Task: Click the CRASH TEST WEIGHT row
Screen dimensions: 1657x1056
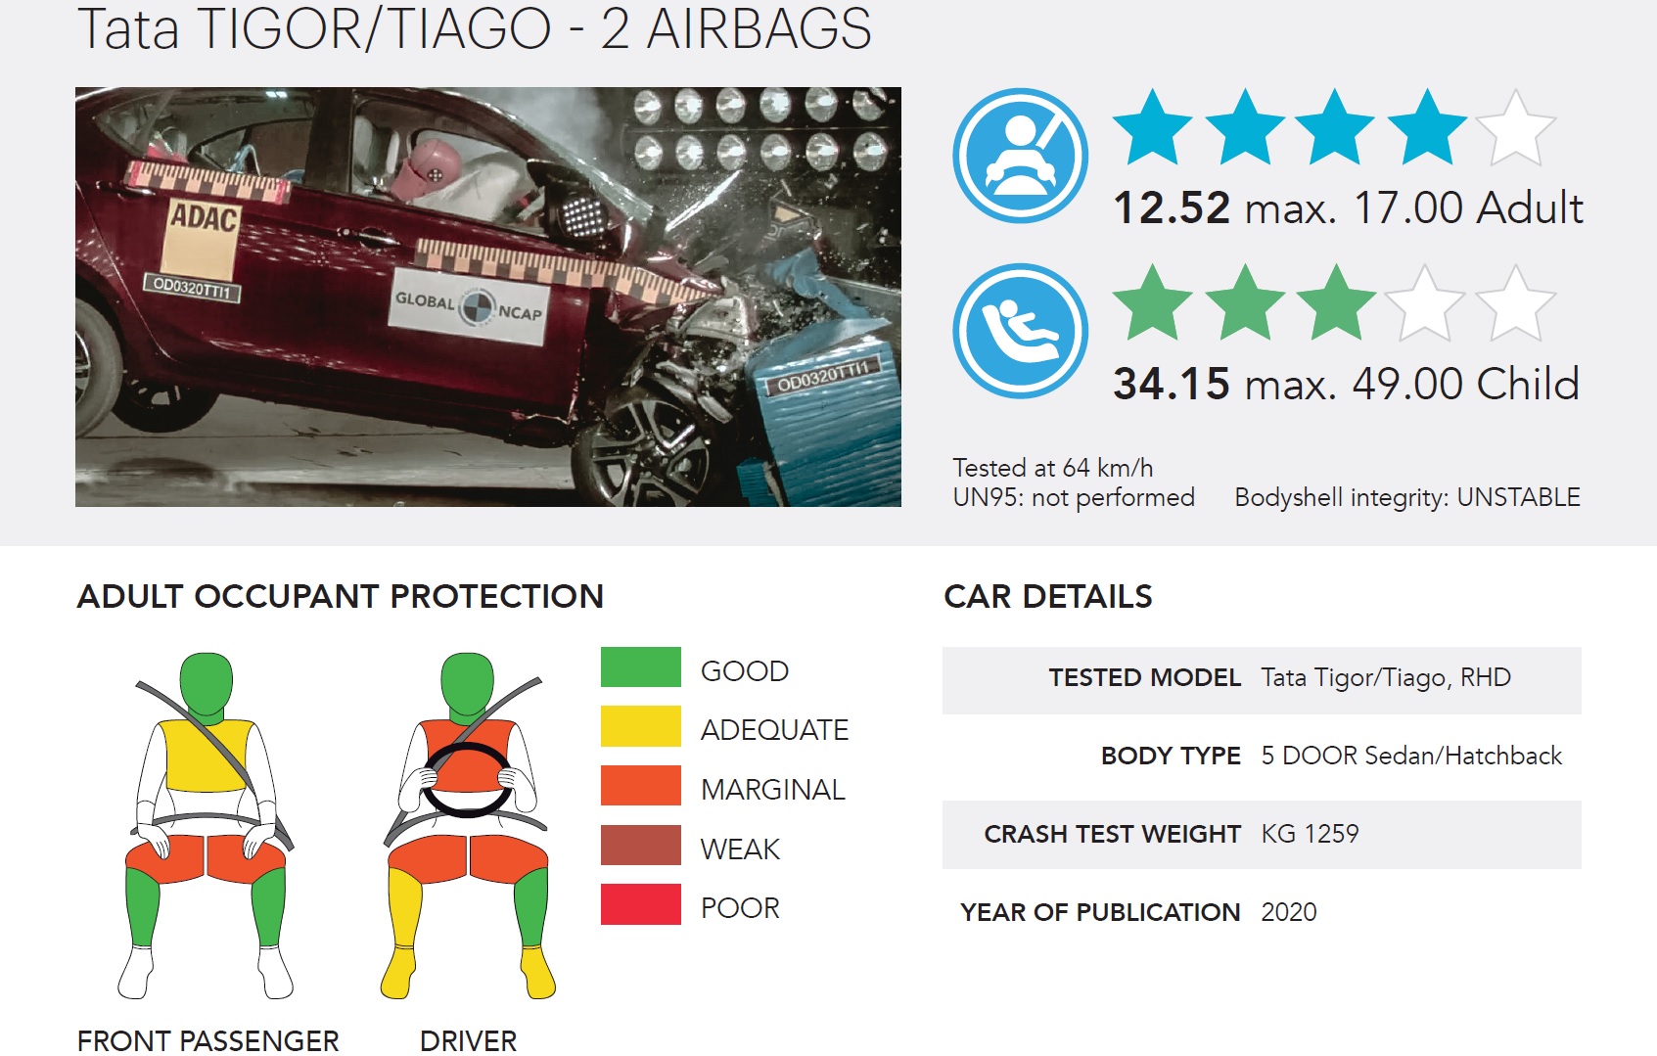Action: (1262, 835)
